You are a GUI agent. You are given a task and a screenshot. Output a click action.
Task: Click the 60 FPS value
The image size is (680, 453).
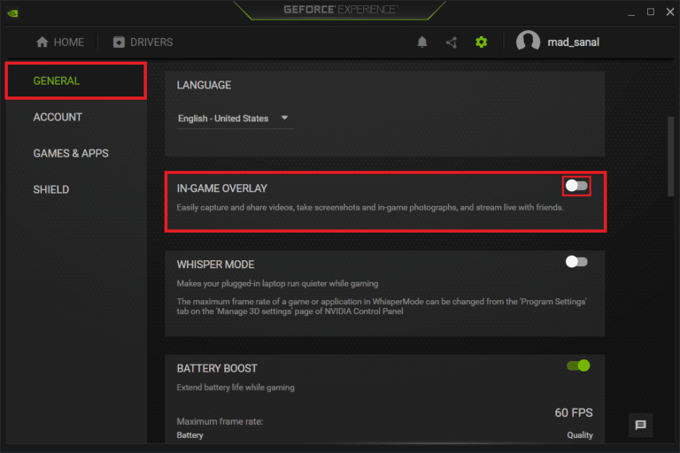pos(574,412)
